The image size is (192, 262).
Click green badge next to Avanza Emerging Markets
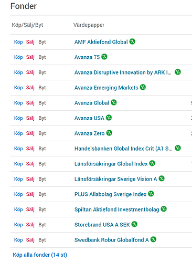[143, 87]
